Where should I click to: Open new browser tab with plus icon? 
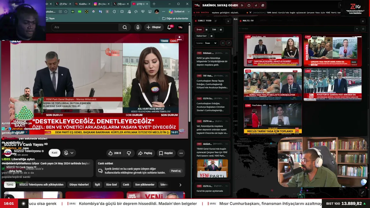154,4
